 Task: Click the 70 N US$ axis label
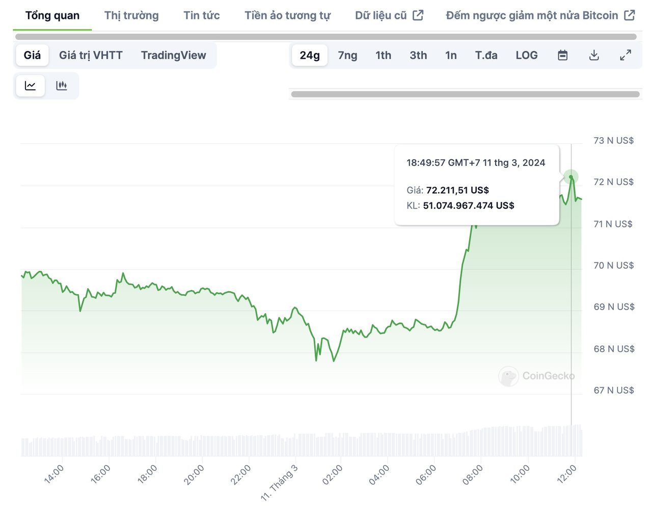click(614, 265)
